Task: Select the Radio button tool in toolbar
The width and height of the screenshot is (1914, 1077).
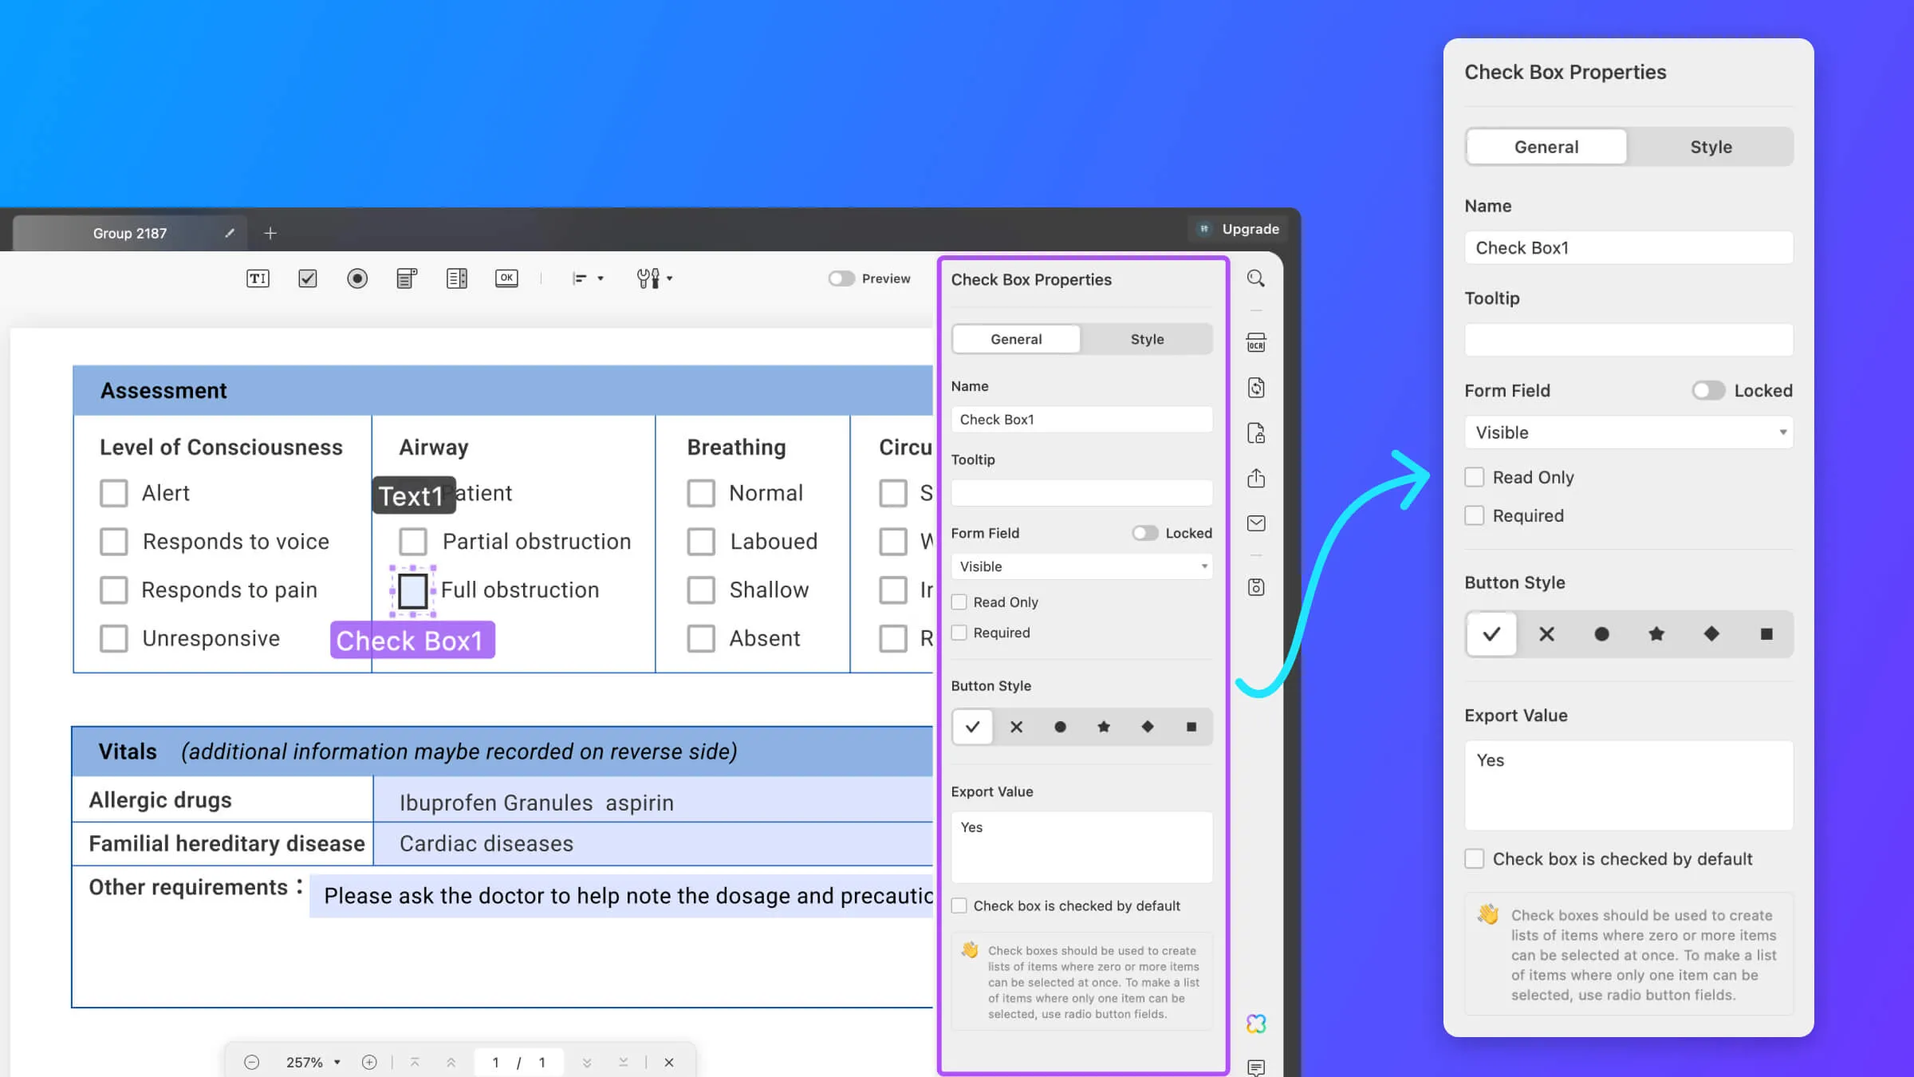Action: [x=357, y=278]
